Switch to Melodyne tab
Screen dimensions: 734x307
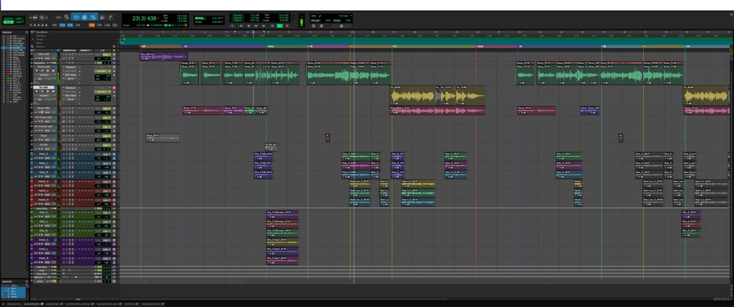point(52,304)
